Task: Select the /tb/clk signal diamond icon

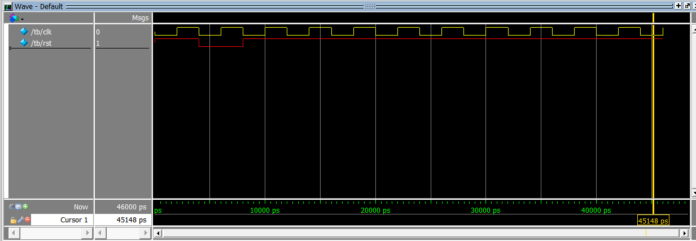Action: coord(24,32)
